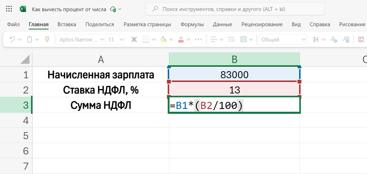
Task: Toggle wrap text icon
Action: coord(231,39)
